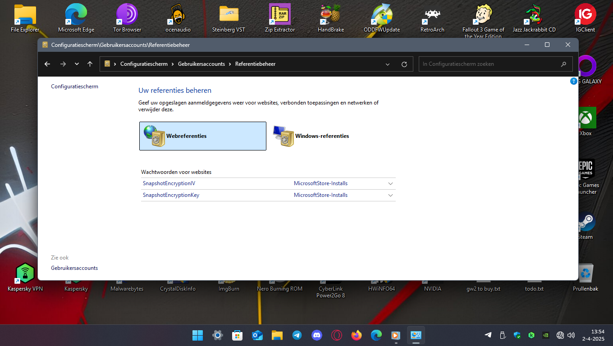
Task: Open the help question mark icon
Action: [x=573, y=81]
